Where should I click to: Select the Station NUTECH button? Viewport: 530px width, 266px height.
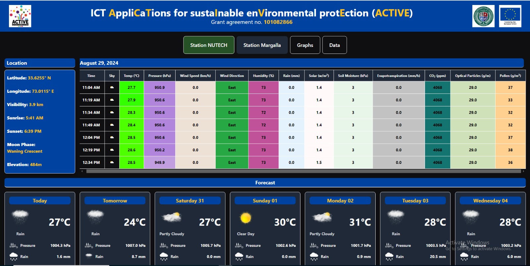(209, 45)
